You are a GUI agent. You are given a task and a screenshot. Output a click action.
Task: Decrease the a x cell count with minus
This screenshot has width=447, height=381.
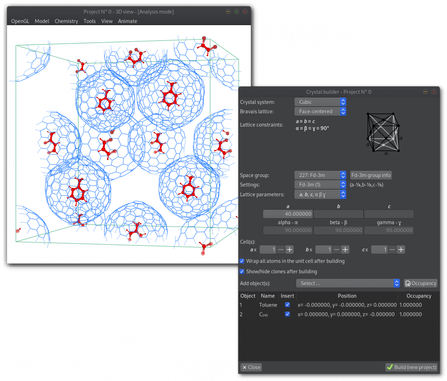click(281, 250)
